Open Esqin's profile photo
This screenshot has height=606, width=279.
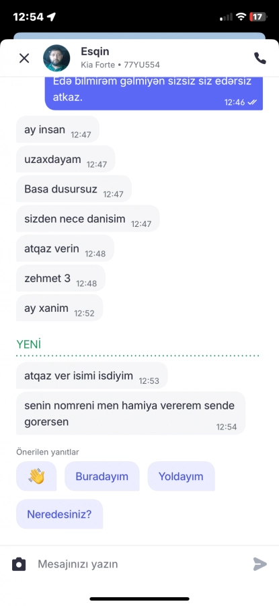[x=56, y=59]
